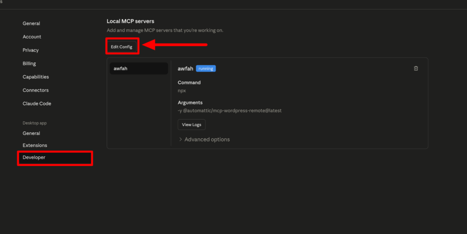Open Privacy settings

pos(31,50)
